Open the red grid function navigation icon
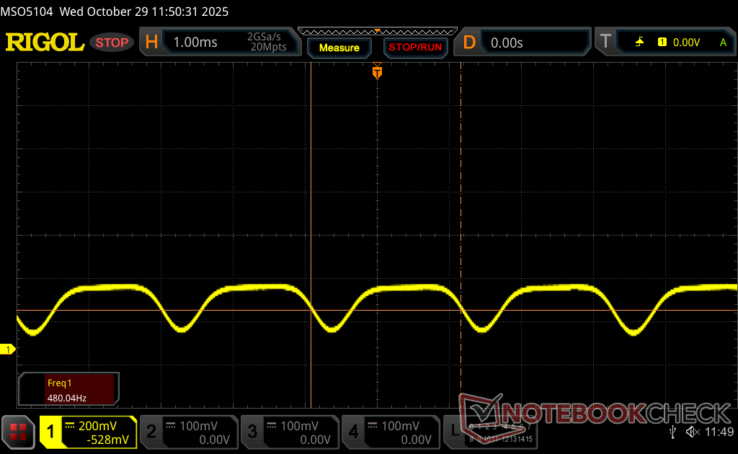738x454 pixels. point(19,432)
